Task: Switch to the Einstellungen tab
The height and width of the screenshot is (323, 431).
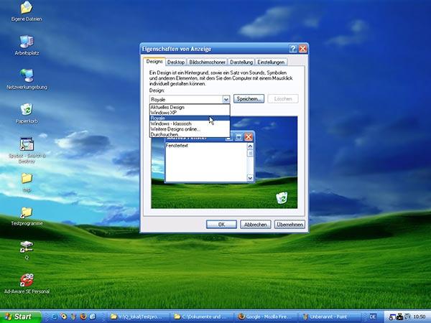Action: [271, 62]
